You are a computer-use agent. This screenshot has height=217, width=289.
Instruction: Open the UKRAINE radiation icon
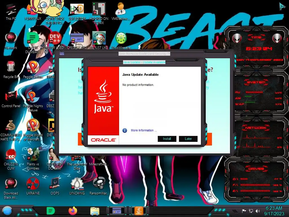click(33, 186)
